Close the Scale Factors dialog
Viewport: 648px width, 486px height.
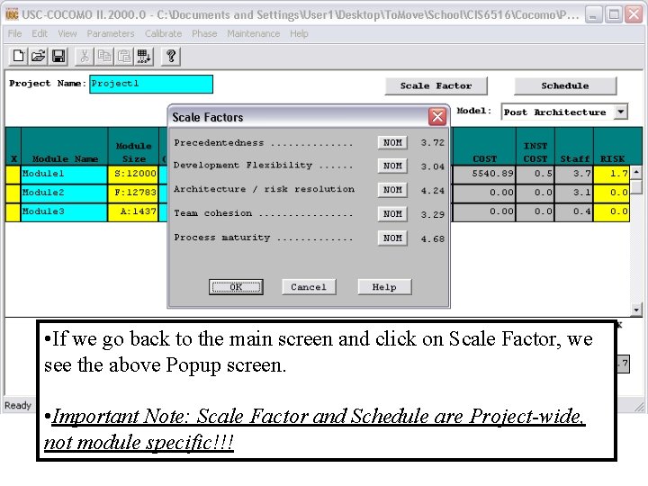click(x=437, y=116)
